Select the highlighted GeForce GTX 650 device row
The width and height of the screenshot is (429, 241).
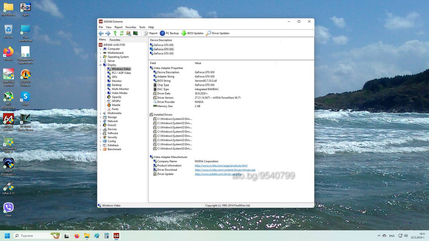tap(162, 49)
